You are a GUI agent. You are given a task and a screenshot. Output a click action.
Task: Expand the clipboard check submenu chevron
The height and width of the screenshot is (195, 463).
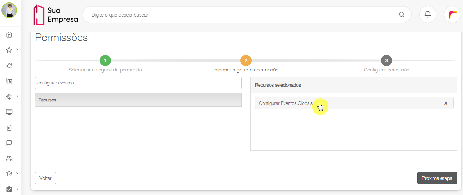coord(17,189)
